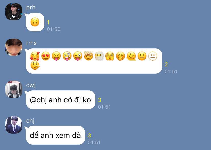Open prh's profile picture
Viewport: 211px width, 150px height.
pyautogui.click(x=14, y=12)
